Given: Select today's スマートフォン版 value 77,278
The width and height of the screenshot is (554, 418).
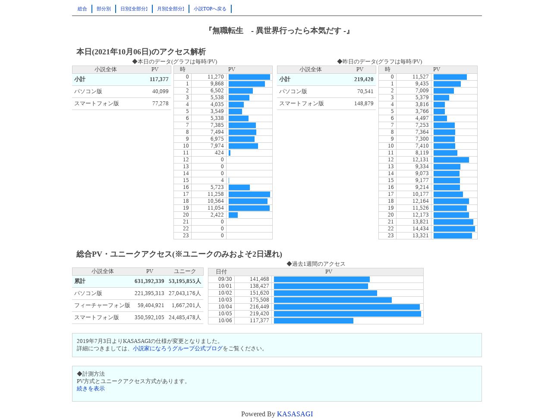Looking at the screenshot, I should pyautogui.click(x=161, y=104).
